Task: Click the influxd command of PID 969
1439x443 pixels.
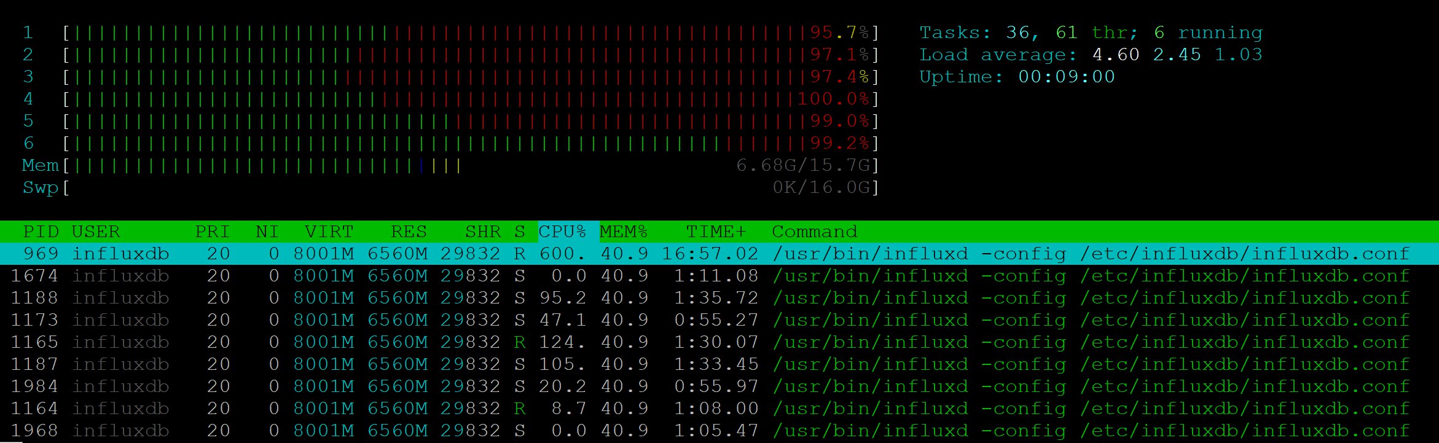Action: tap(1091, 254)
